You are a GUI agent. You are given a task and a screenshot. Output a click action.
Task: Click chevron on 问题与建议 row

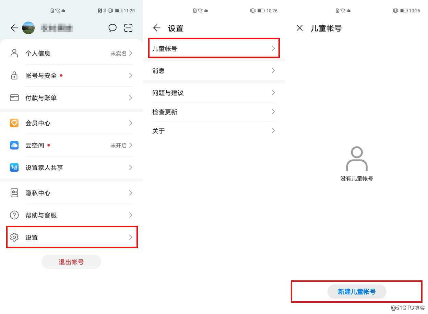click(273, 93)
